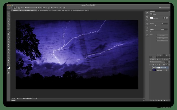The height and width of the screenshot is (110, 177).
Task: Click the add layer style fx icon
Action: tap(154, 100)
